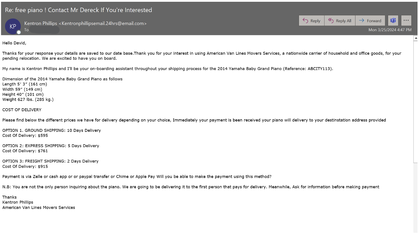Open the more actions ellipsis menu

click(406, 21)
